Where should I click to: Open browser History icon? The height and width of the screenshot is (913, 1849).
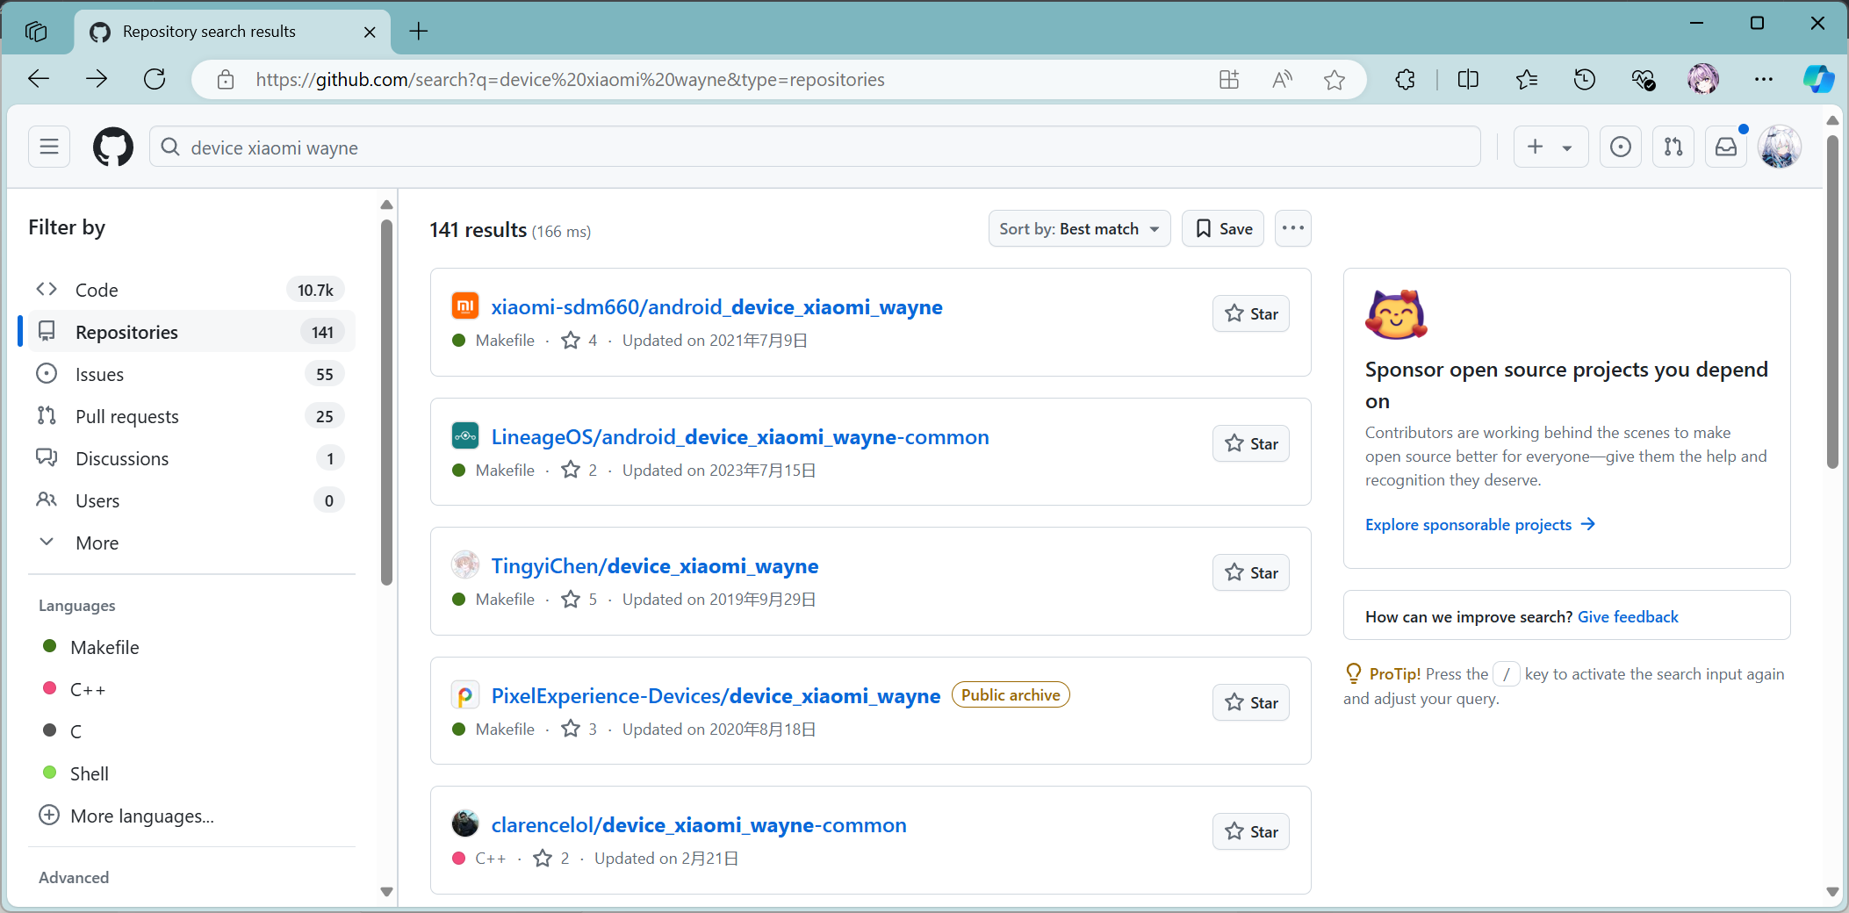pyautogui.click(x=1585, y=80)
